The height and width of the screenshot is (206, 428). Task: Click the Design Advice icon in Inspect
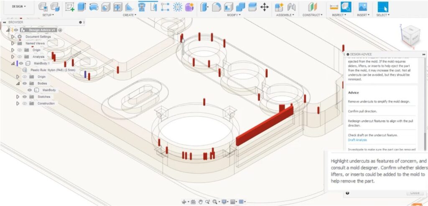(x=346, y=7)
